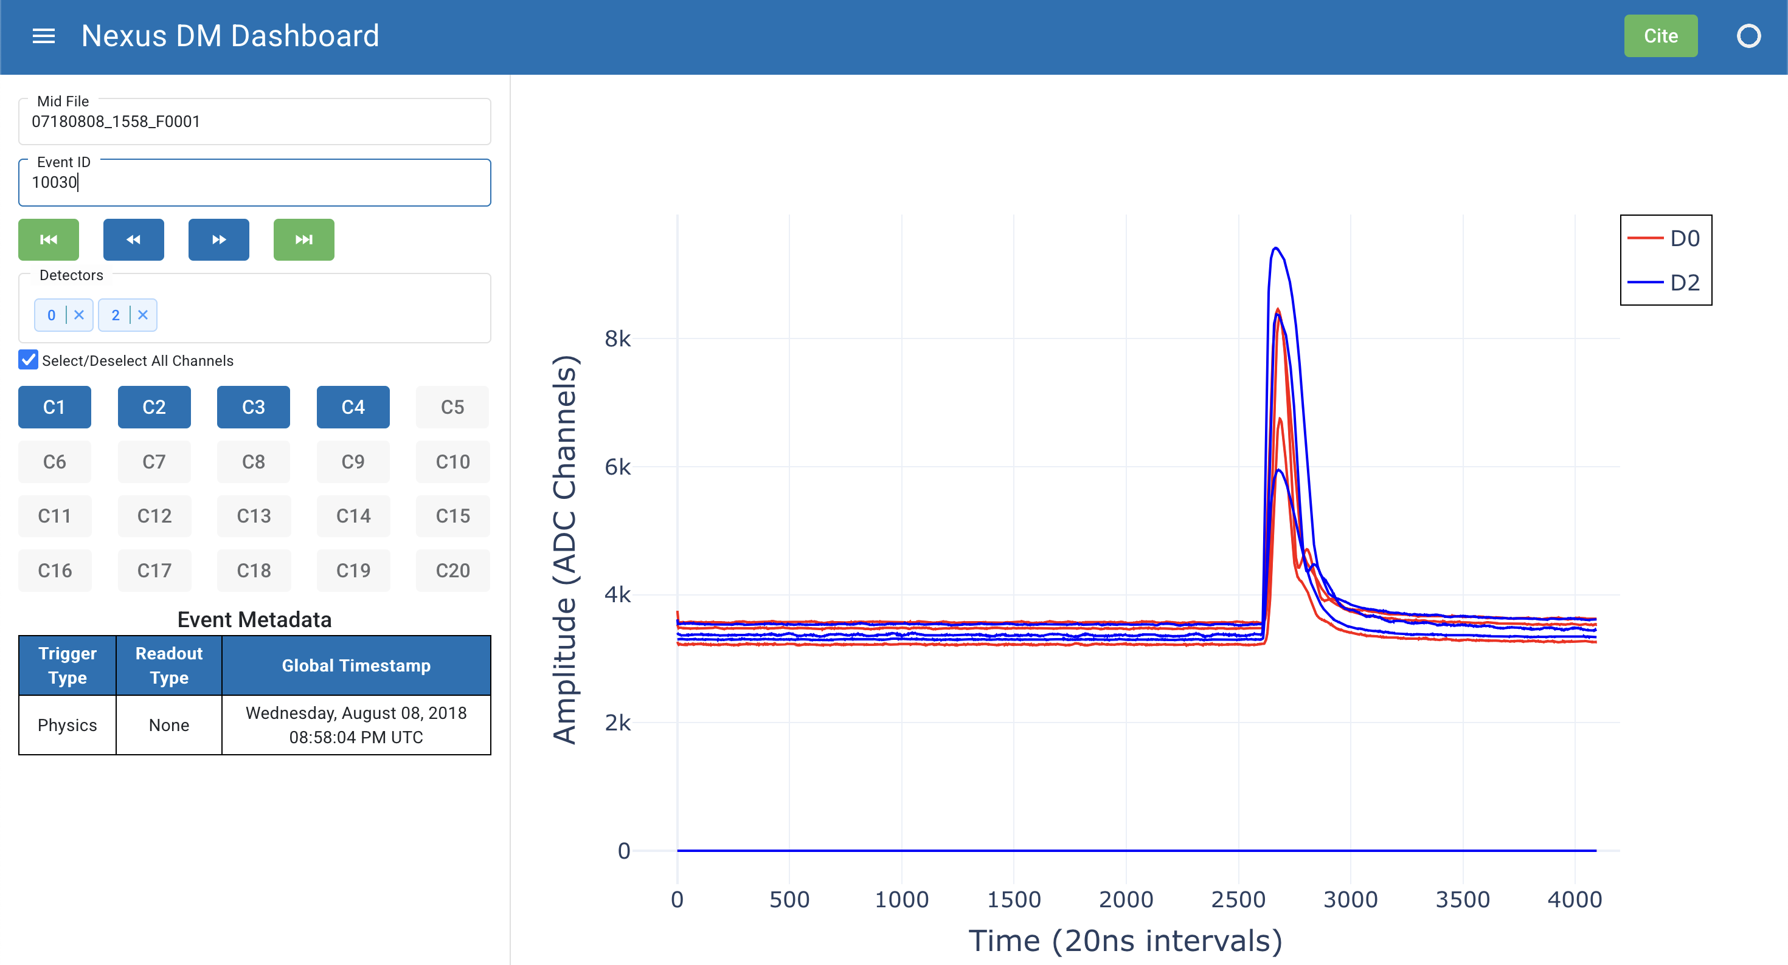Go back one event
Screen dimensions: 1788x965
(x=133, y=239)
